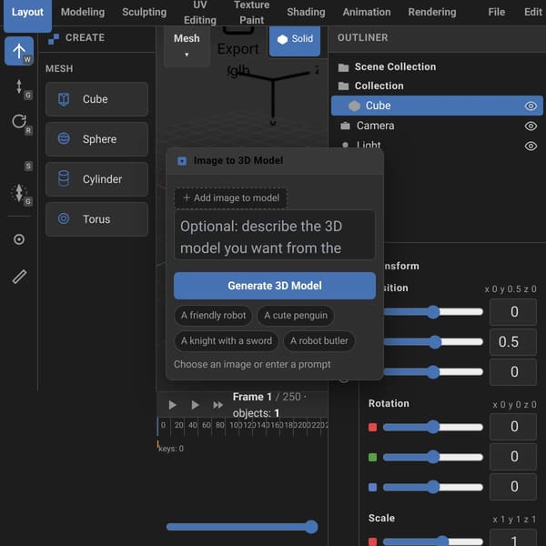This screenshot has width=546, height=546.
Task: Switch to the Animation workspace tab
Action: point(367,12)
